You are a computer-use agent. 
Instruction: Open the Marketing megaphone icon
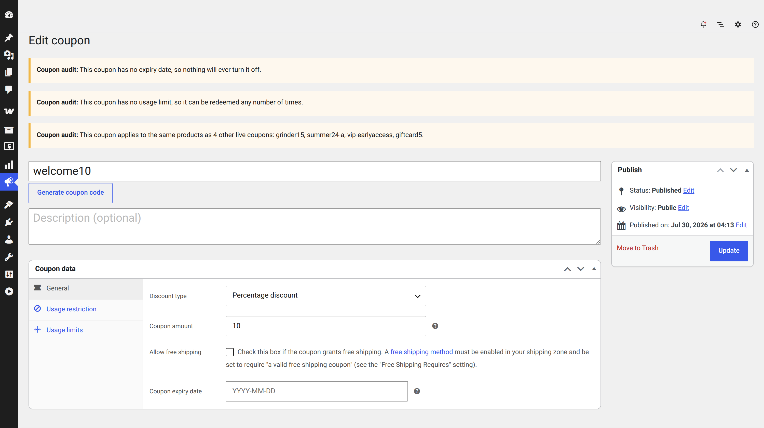click(x=9, y=182)
